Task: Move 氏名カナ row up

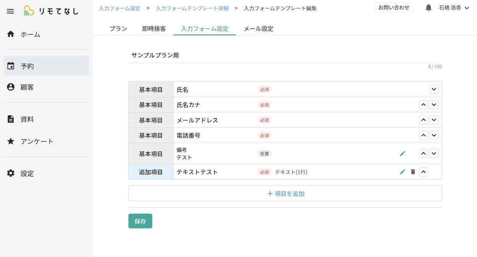Action: click(x=423, y=105)
